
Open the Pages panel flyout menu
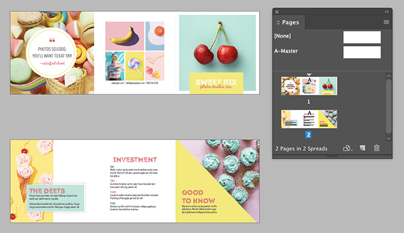[386, 22]
